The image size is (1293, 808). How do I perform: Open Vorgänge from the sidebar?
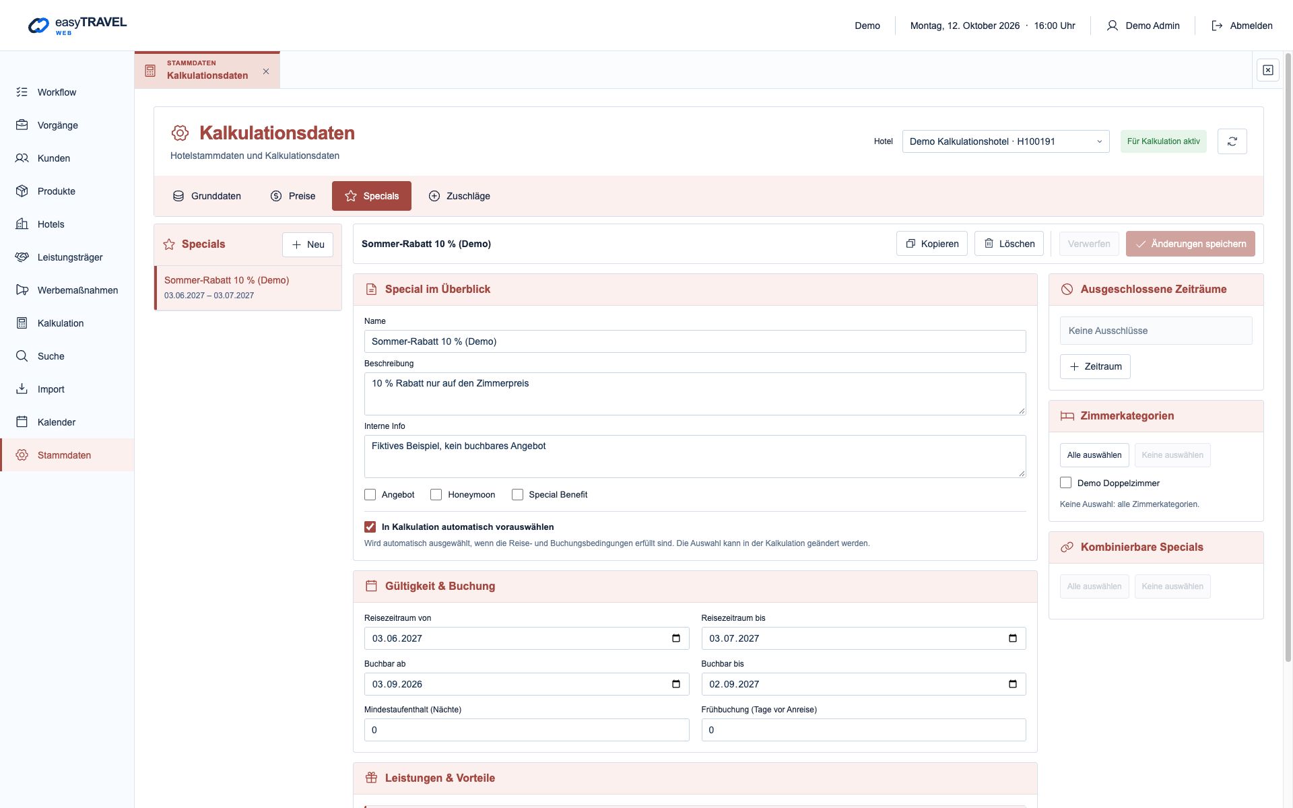point(67,125)
